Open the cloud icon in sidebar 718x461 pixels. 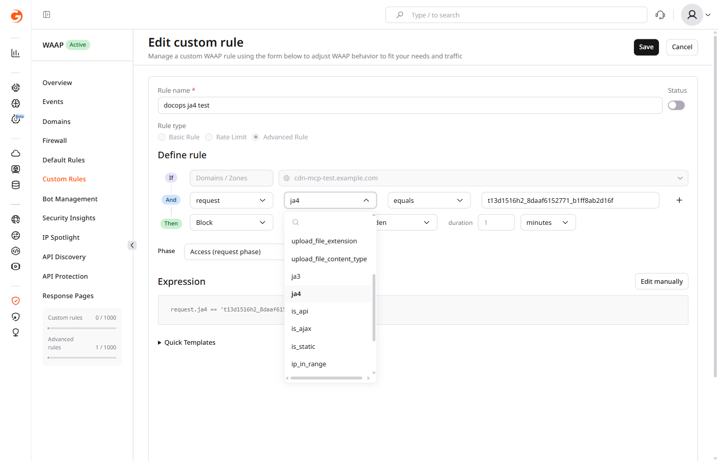(x=16, y=153)
